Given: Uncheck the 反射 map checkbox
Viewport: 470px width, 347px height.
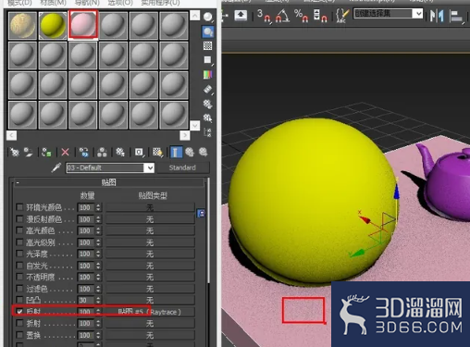Looking at the screenshot, I should click(19, 312).
